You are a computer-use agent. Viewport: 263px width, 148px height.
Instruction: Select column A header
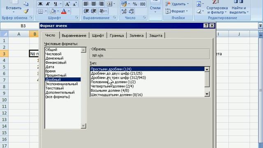tap(19, 34)
